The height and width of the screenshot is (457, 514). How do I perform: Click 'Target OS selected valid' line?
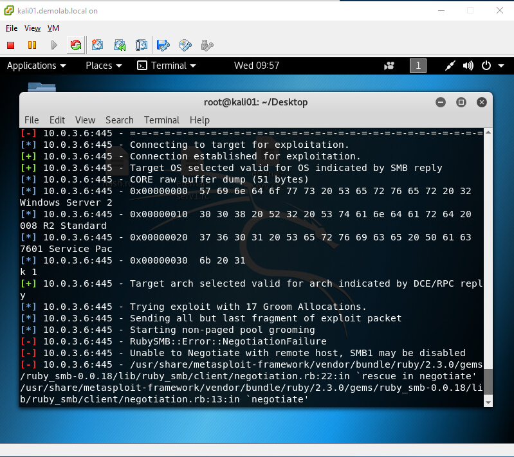pos(286,168)
